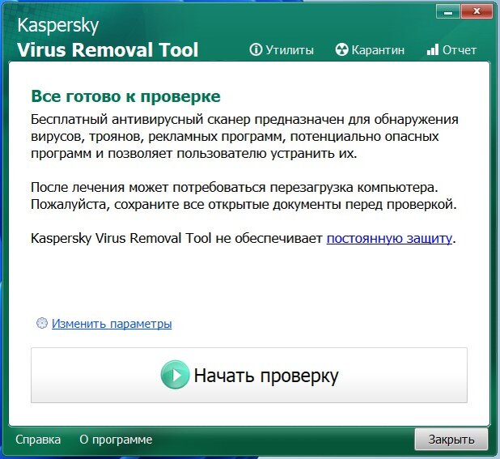Click the gear icon next to Изменить параметры
Screen dimensions: 500x459
pos(42,323)
